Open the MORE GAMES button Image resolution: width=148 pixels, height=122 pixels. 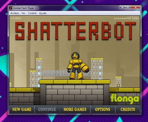pyautogui.click(x=75, y=109)
